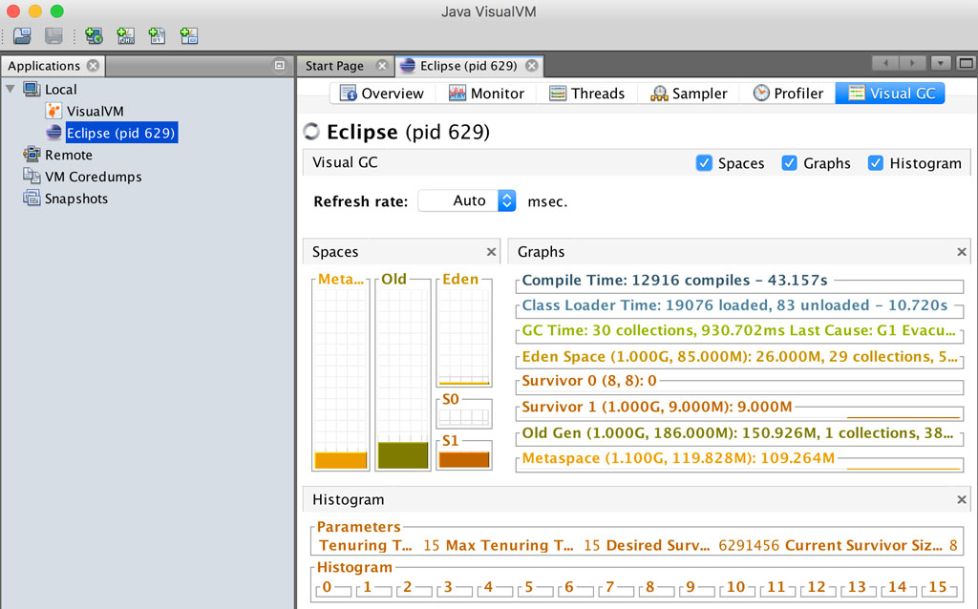
Task: Click the Add Remote Host toolbar icon
Action: pyautogui.click(x=95, y=35)
